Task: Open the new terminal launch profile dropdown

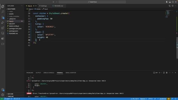Action: point(161,73)
